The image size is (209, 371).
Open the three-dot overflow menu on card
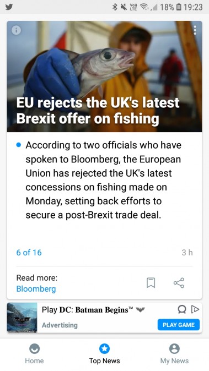pos(195,30)
